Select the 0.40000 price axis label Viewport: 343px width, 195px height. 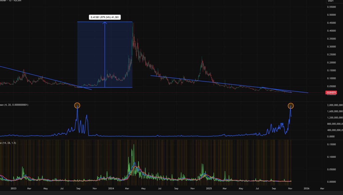332,31
